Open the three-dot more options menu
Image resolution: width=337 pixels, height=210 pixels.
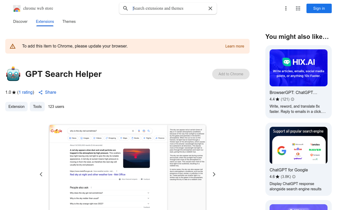click(x=286, y=8)
